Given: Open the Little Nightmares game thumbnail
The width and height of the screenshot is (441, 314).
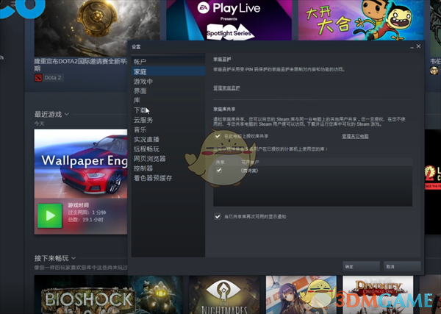Looking at the screenshot, I should click(x=224, y=295).
